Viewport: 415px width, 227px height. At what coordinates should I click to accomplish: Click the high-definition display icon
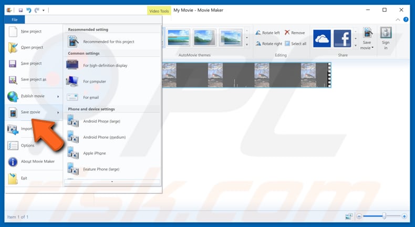(72, 65)
